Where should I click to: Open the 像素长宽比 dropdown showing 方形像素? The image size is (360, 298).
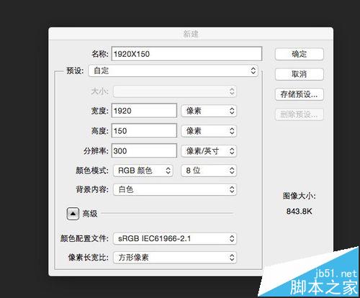175,258
